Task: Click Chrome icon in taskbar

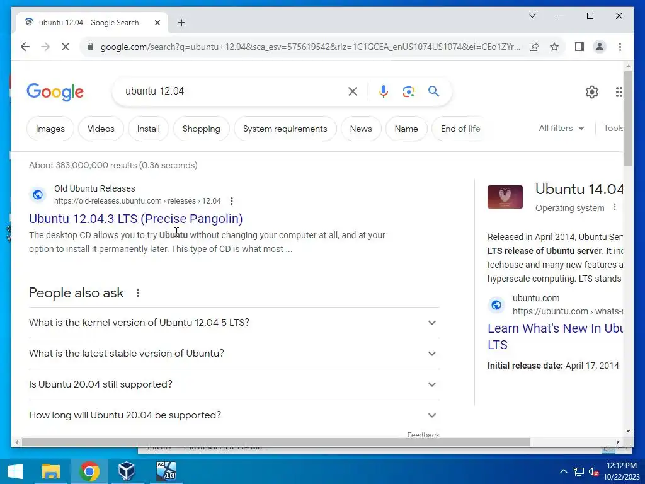Action: 89,471
